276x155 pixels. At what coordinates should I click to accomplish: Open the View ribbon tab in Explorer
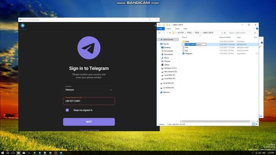pyautogui.click(x=185, y=29)
